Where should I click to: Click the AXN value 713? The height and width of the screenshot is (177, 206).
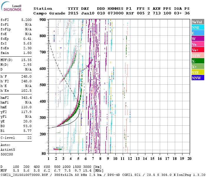(157, 13)
